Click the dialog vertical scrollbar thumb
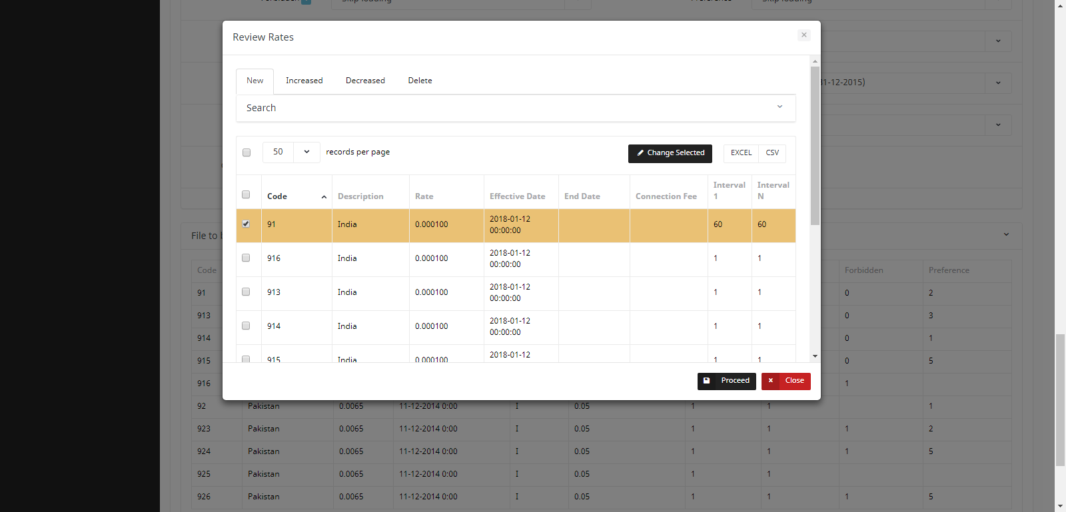This screenshot has width=1066, height=512. coord(815,146)
